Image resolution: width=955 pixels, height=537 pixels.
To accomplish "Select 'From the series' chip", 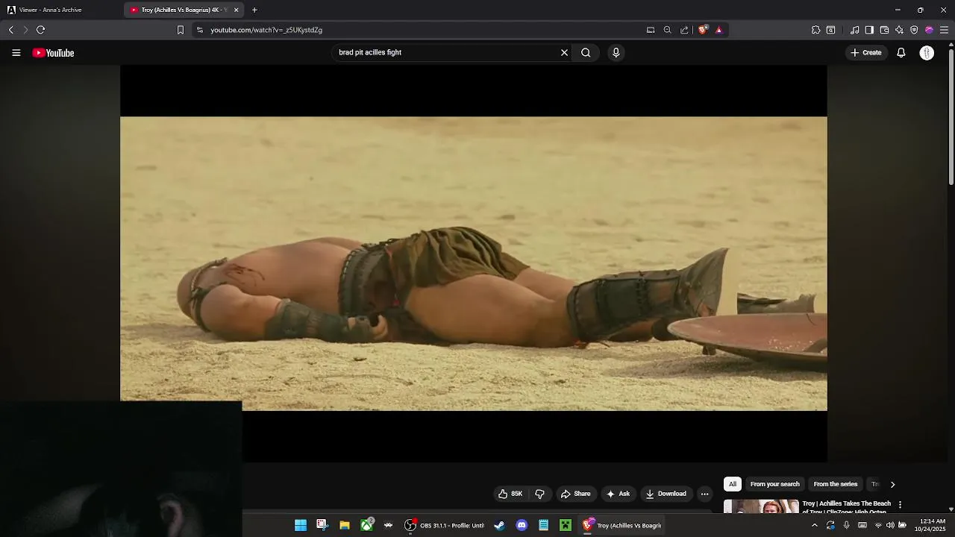I will tap(835, 484).
